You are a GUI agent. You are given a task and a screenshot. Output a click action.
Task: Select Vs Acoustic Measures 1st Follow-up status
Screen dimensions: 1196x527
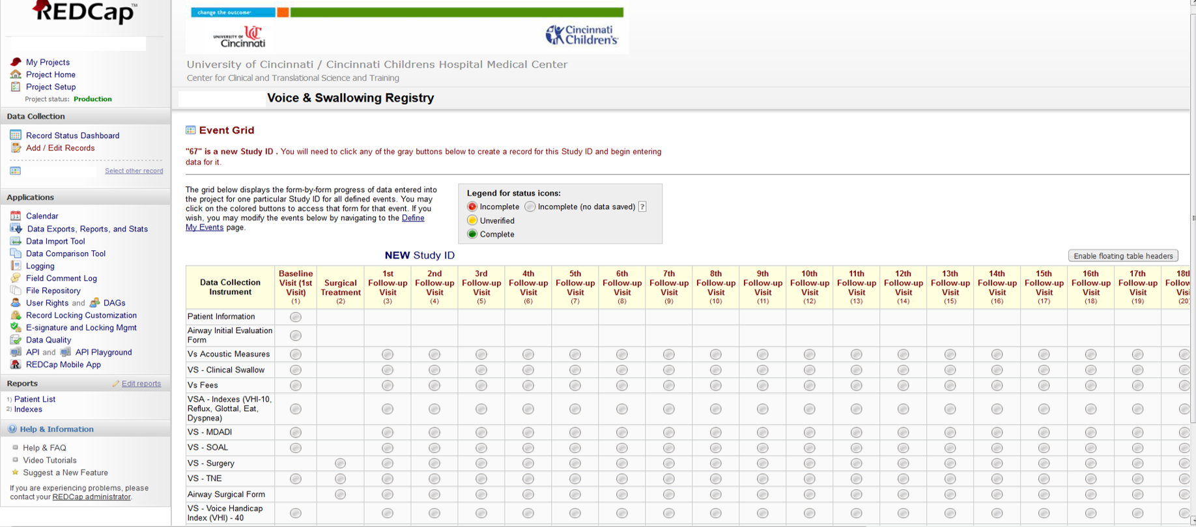(x=388, y=354)
